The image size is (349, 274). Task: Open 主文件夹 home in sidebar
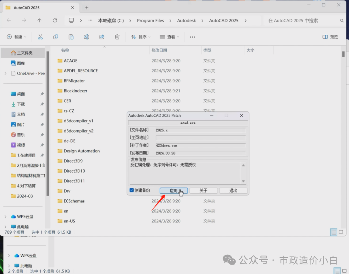(22, 53)
